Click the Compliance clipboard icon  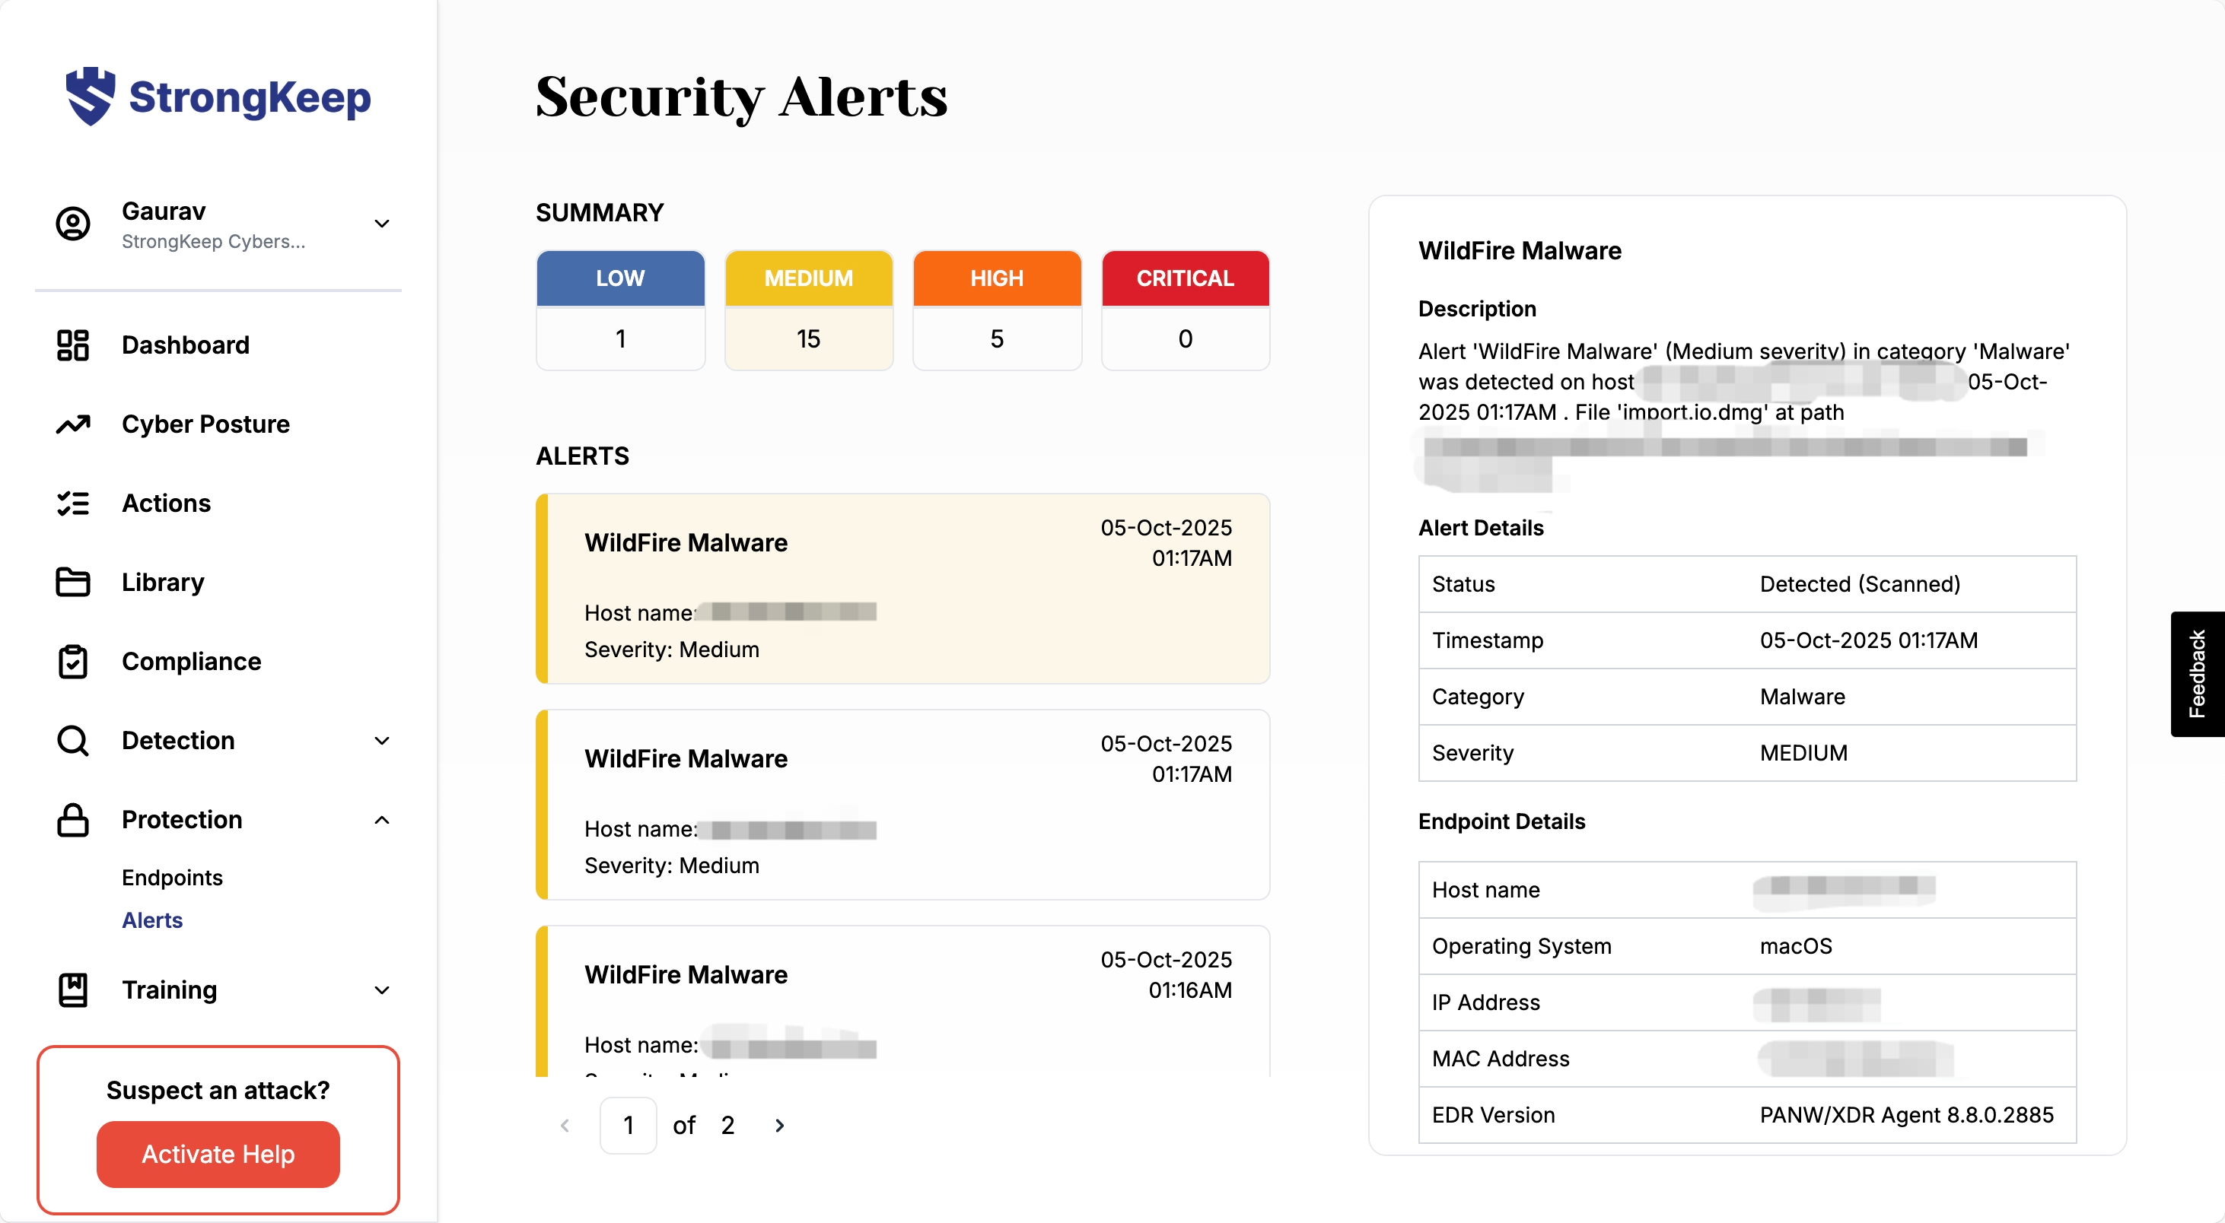pyautogui.click(x=72, y=661)
